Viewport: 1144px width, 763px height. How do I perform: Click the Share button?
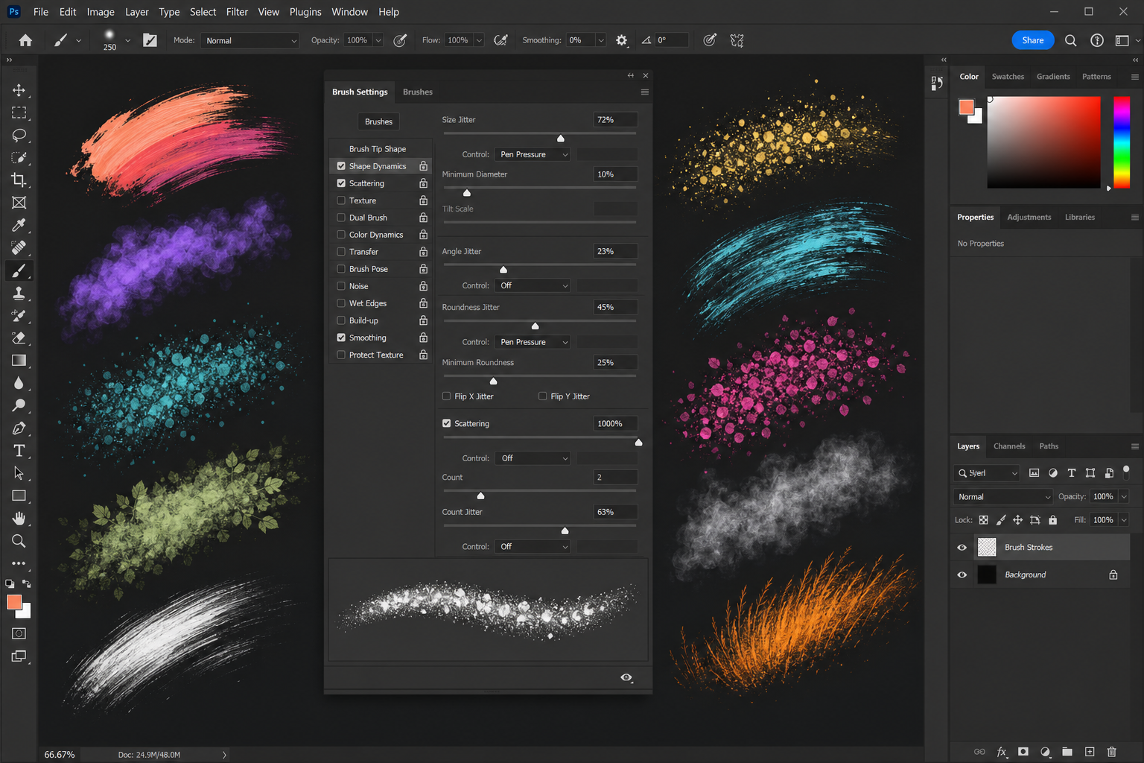(1033, 40)
